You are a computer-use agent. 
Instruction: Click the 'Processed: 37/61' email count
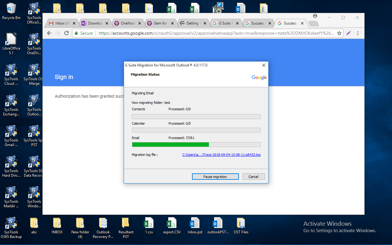[181, 138]
